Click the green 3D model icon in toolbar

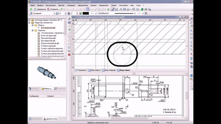pyautogui.click(x=142, y=9)
